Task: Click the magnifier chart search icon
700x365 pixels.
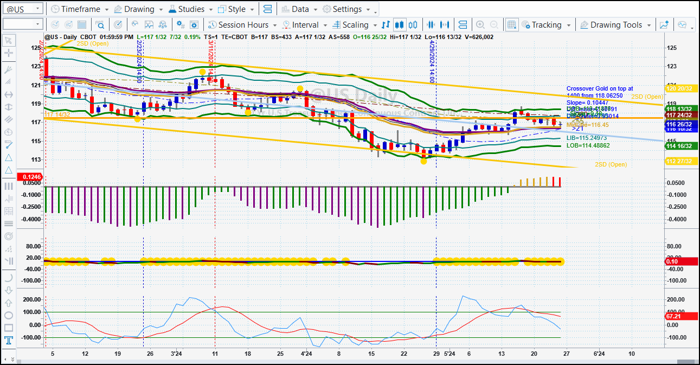Action: 100,25
